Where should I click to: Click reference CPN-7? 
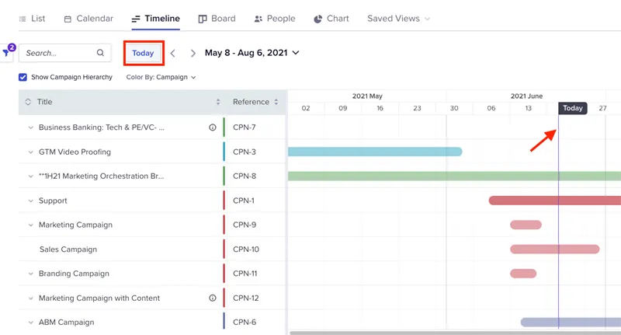click(x=245, y=127)
